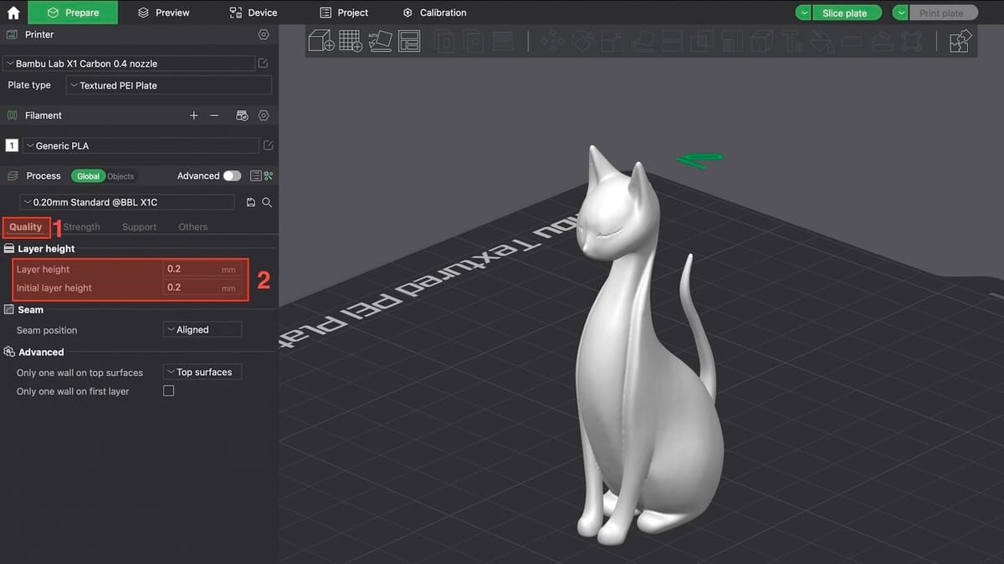Open the Strength settings tab
Screen dimensions: 1004x564
click(81, 227)
